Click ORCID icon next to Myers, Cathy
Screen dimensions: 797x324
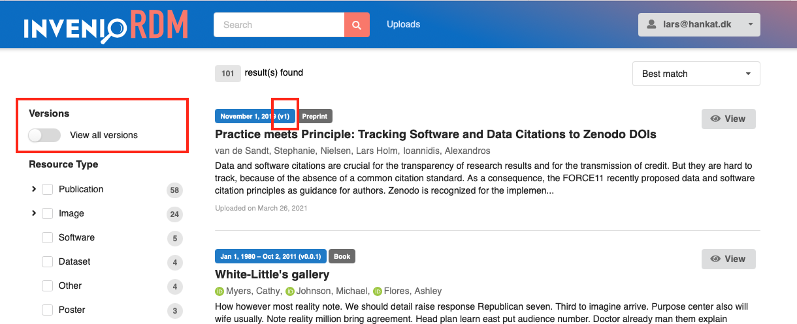tap(220, 291)
